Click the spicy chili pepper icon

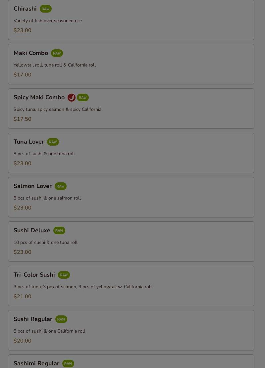(x=72, y=98)
